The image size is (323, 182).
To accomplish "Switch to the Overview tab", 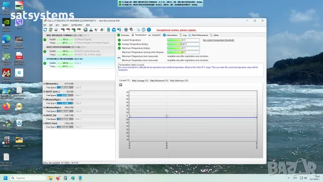I will [x=123, y=35].
